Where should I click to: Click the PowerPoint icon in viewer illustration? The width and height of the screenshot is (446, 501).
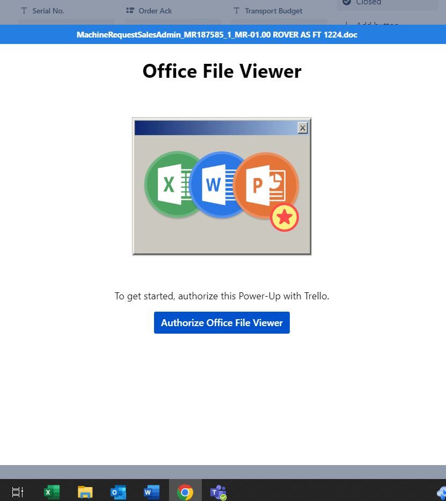point(266,185)
